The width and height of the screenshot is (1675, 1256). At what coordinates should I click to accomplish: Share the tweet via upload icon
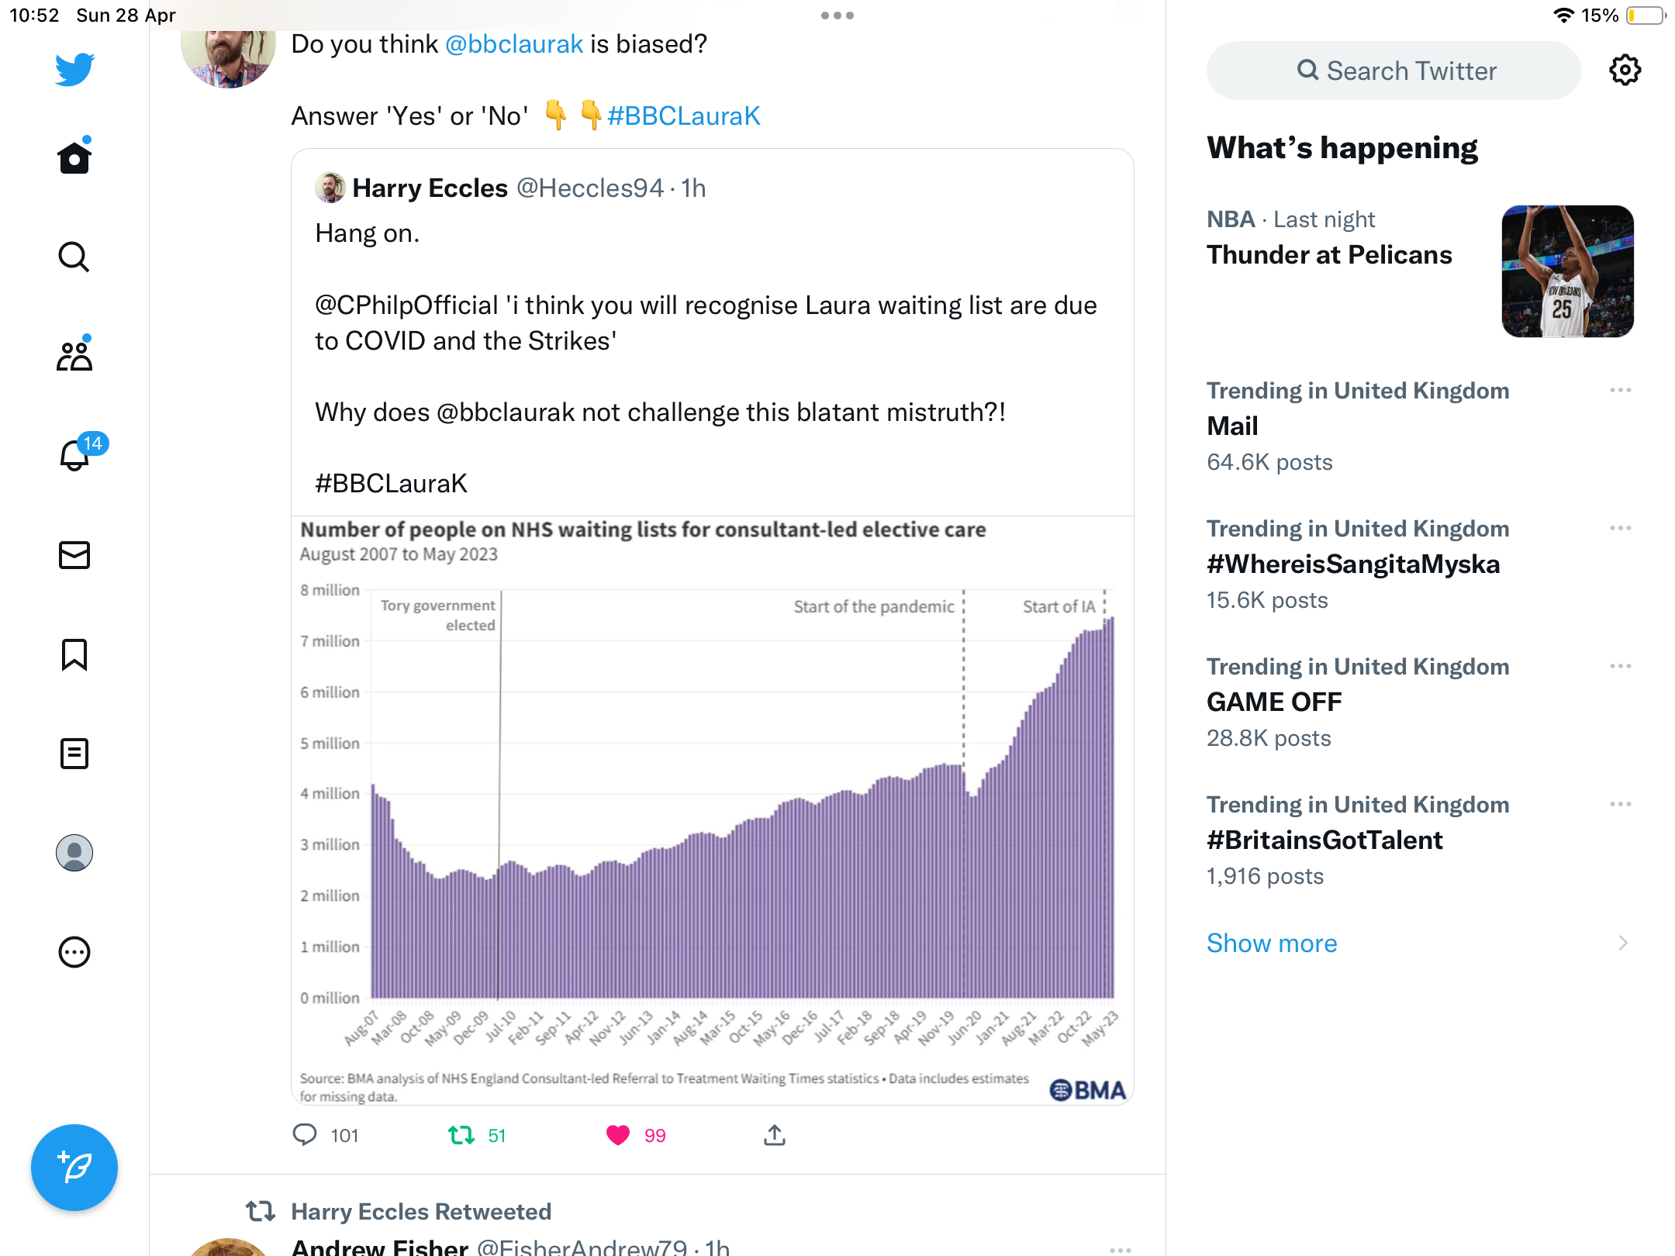775,1135
